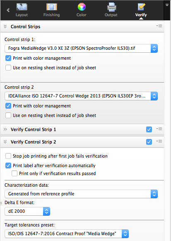Open Control Strips panel options menu icon
The height and width of the screenshot is (241, 171).
(x=159, y=26)
